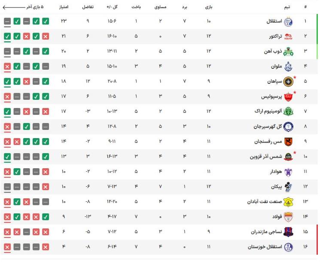The image size is (320, 265).
Task: Click the Sanat Naft Abadan club logo
Action: (x=288, y=202)
